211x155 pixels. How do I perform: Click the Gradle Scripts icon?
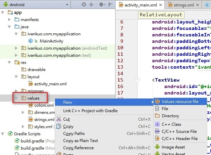[x=10, y=134]
